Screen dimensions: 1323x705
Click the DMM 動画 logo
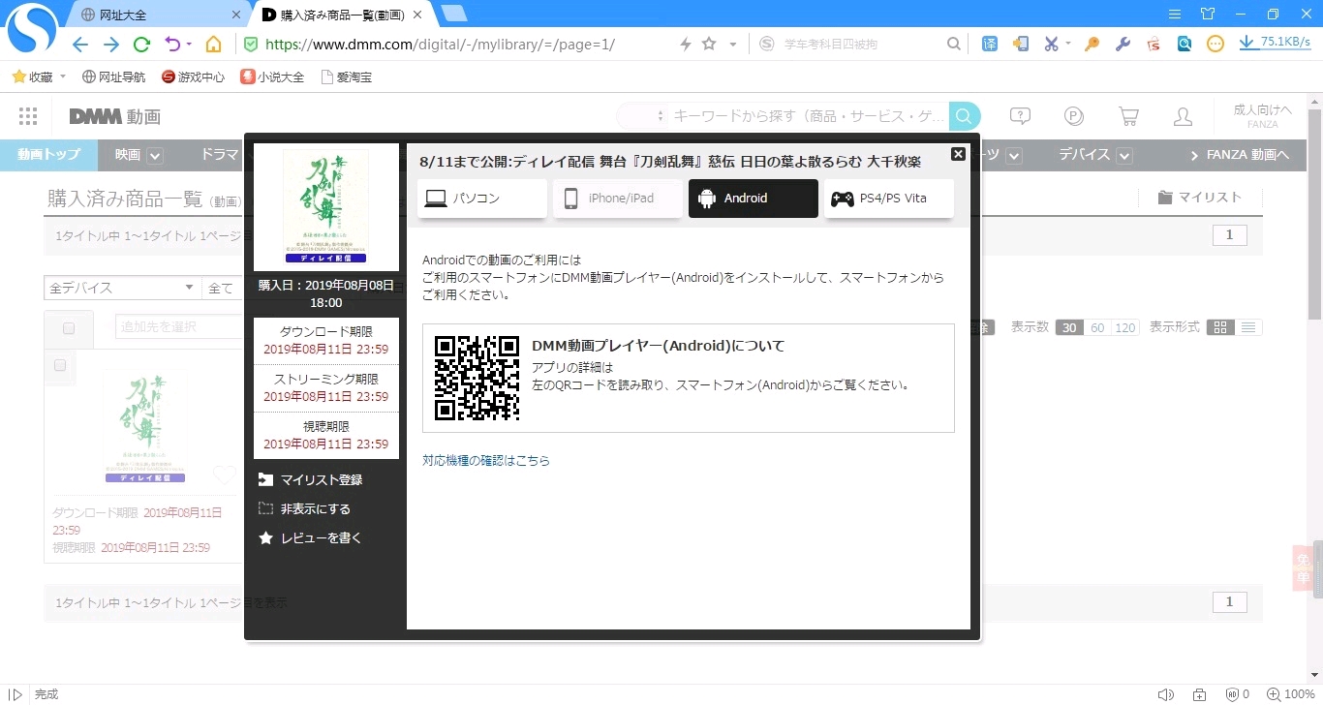pyautogui.click(x=115, y=117)
